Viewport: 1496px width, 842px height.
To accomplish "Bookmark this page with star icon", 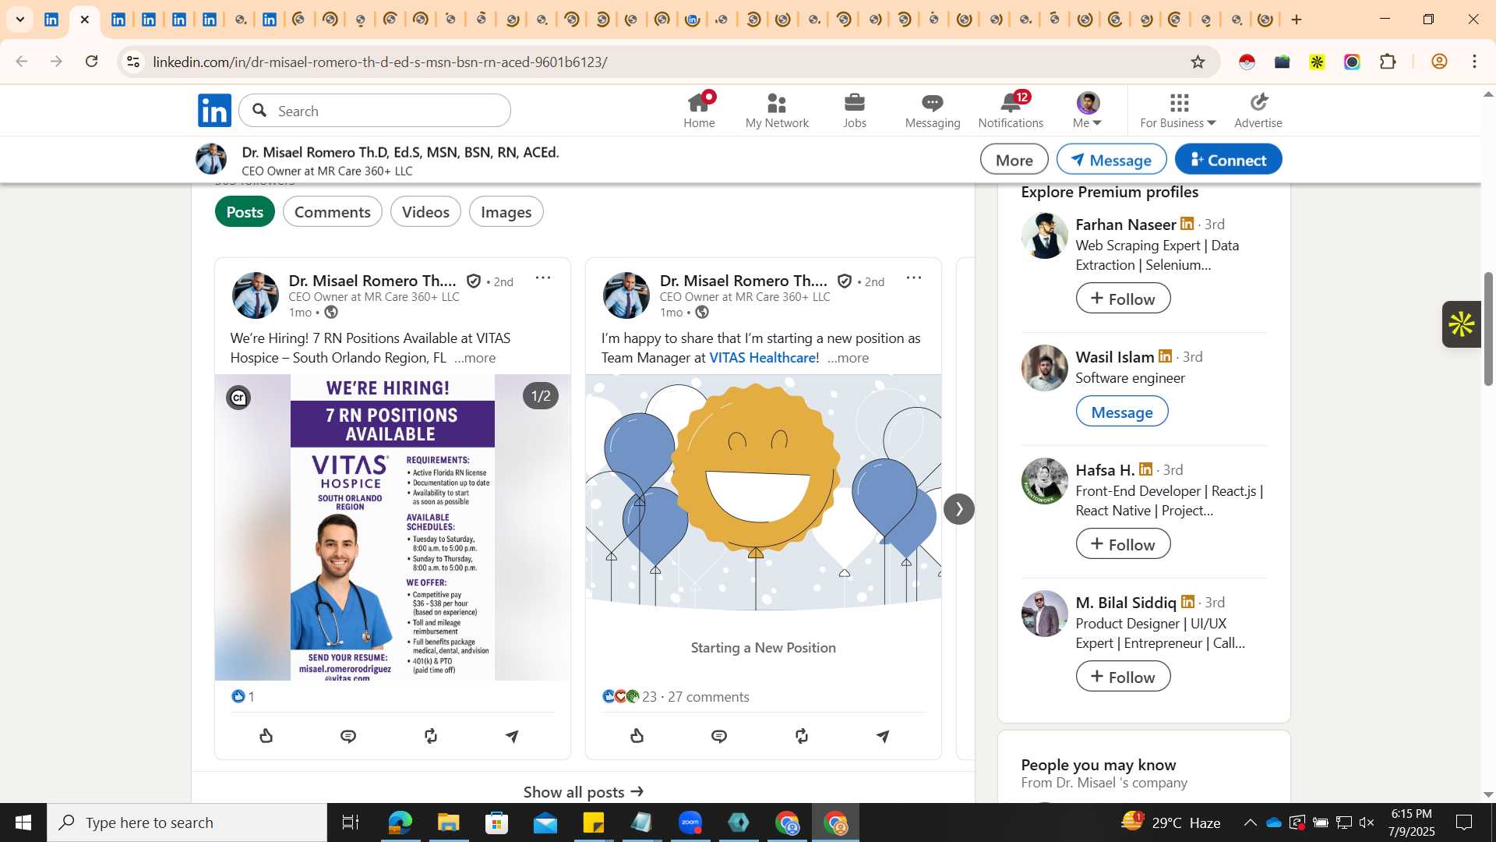I will pyautogui.click(x=1198, y=62).
